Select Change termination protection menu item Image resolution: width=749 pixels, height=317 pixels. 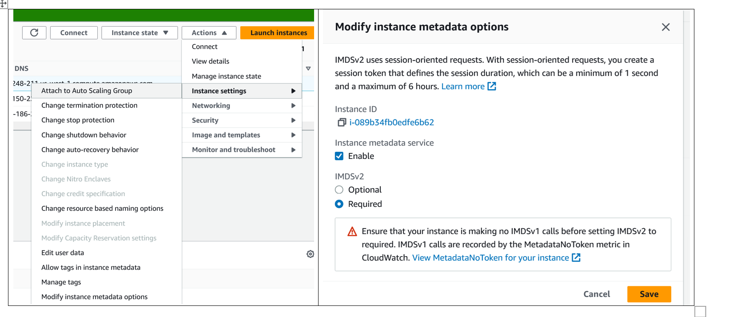pos(89,105)
